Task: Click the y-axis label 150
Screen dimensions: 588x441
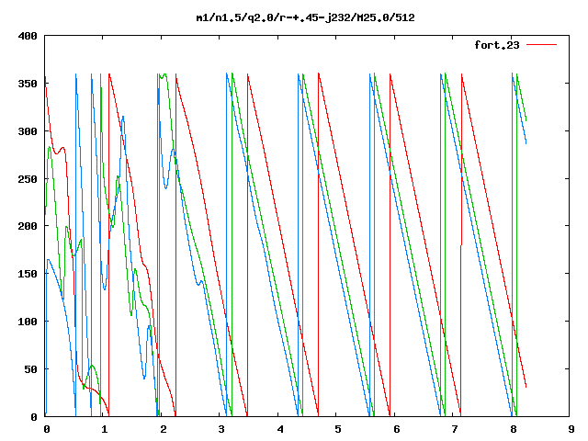Action: (28, 274)
